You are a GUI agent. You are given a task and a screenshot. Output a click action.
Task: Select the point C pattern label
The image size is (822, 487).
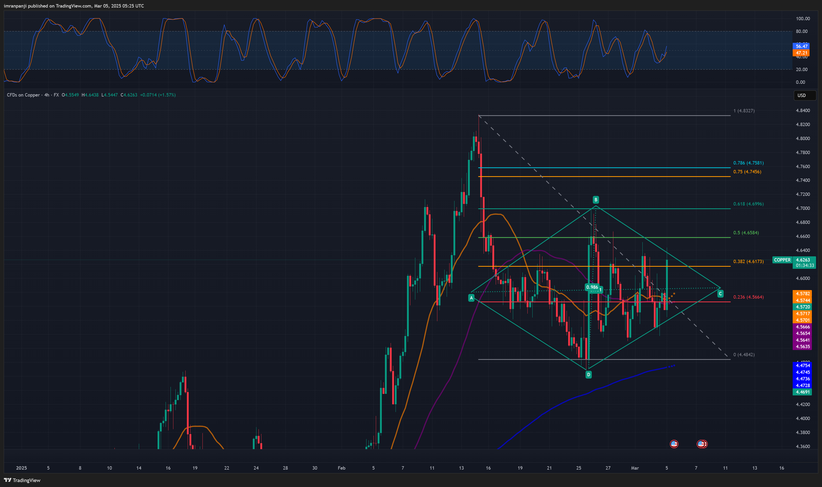point(720,294)
